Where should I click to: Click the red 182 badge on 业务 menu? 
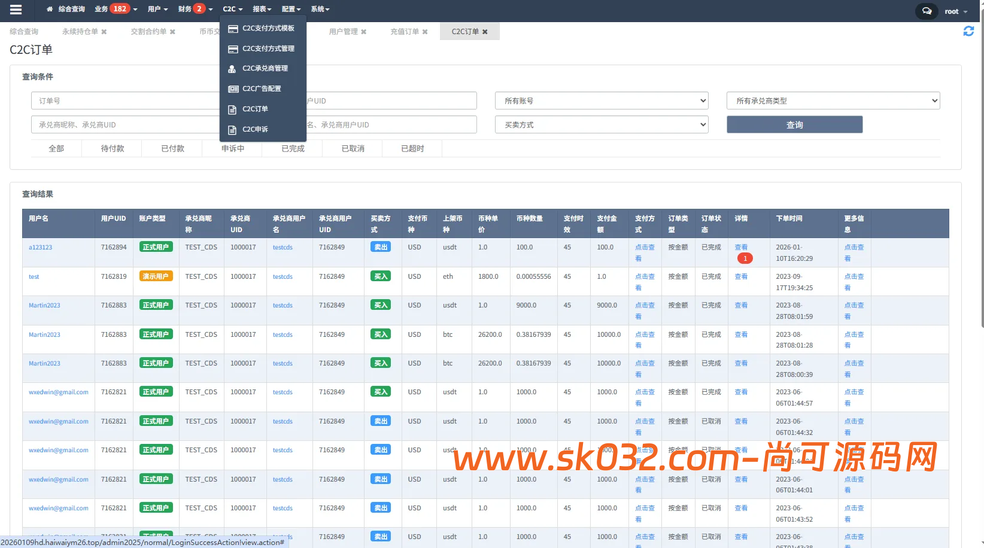120,8
